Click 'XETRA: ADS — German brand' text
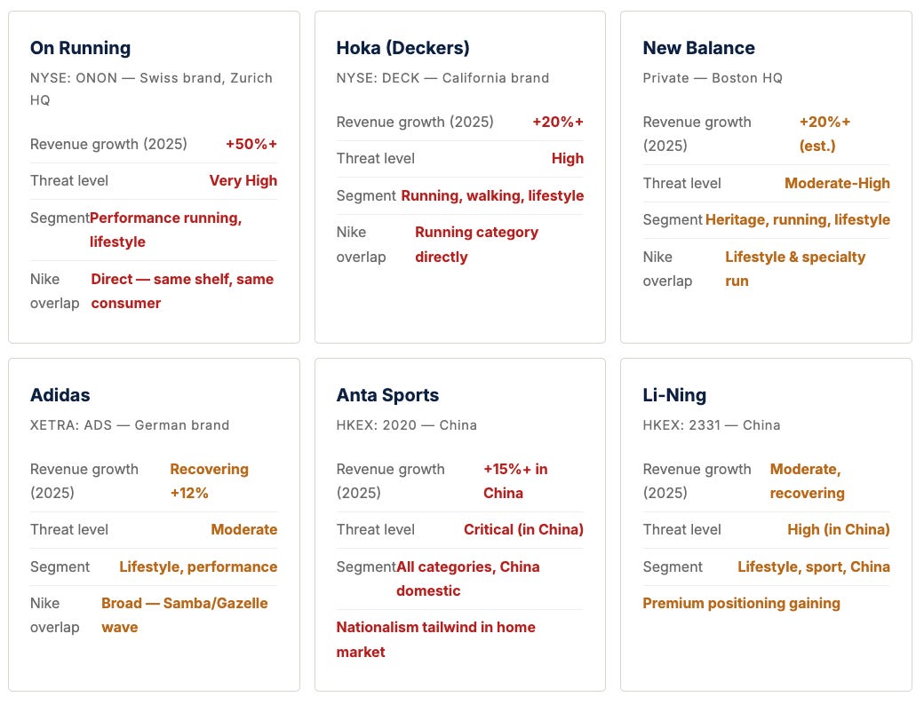This screenshot has width=924, height=705. pyautogui.click(x=130, y=425)
